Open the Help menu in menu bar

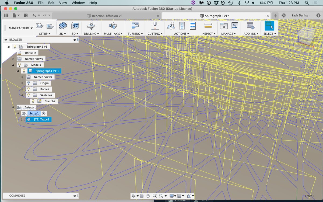point(93,3)
